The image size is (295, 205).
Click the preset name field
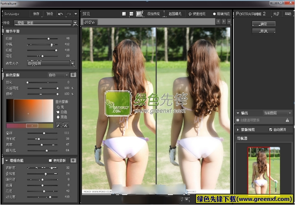pyautogui.click(x=43, y=23)
